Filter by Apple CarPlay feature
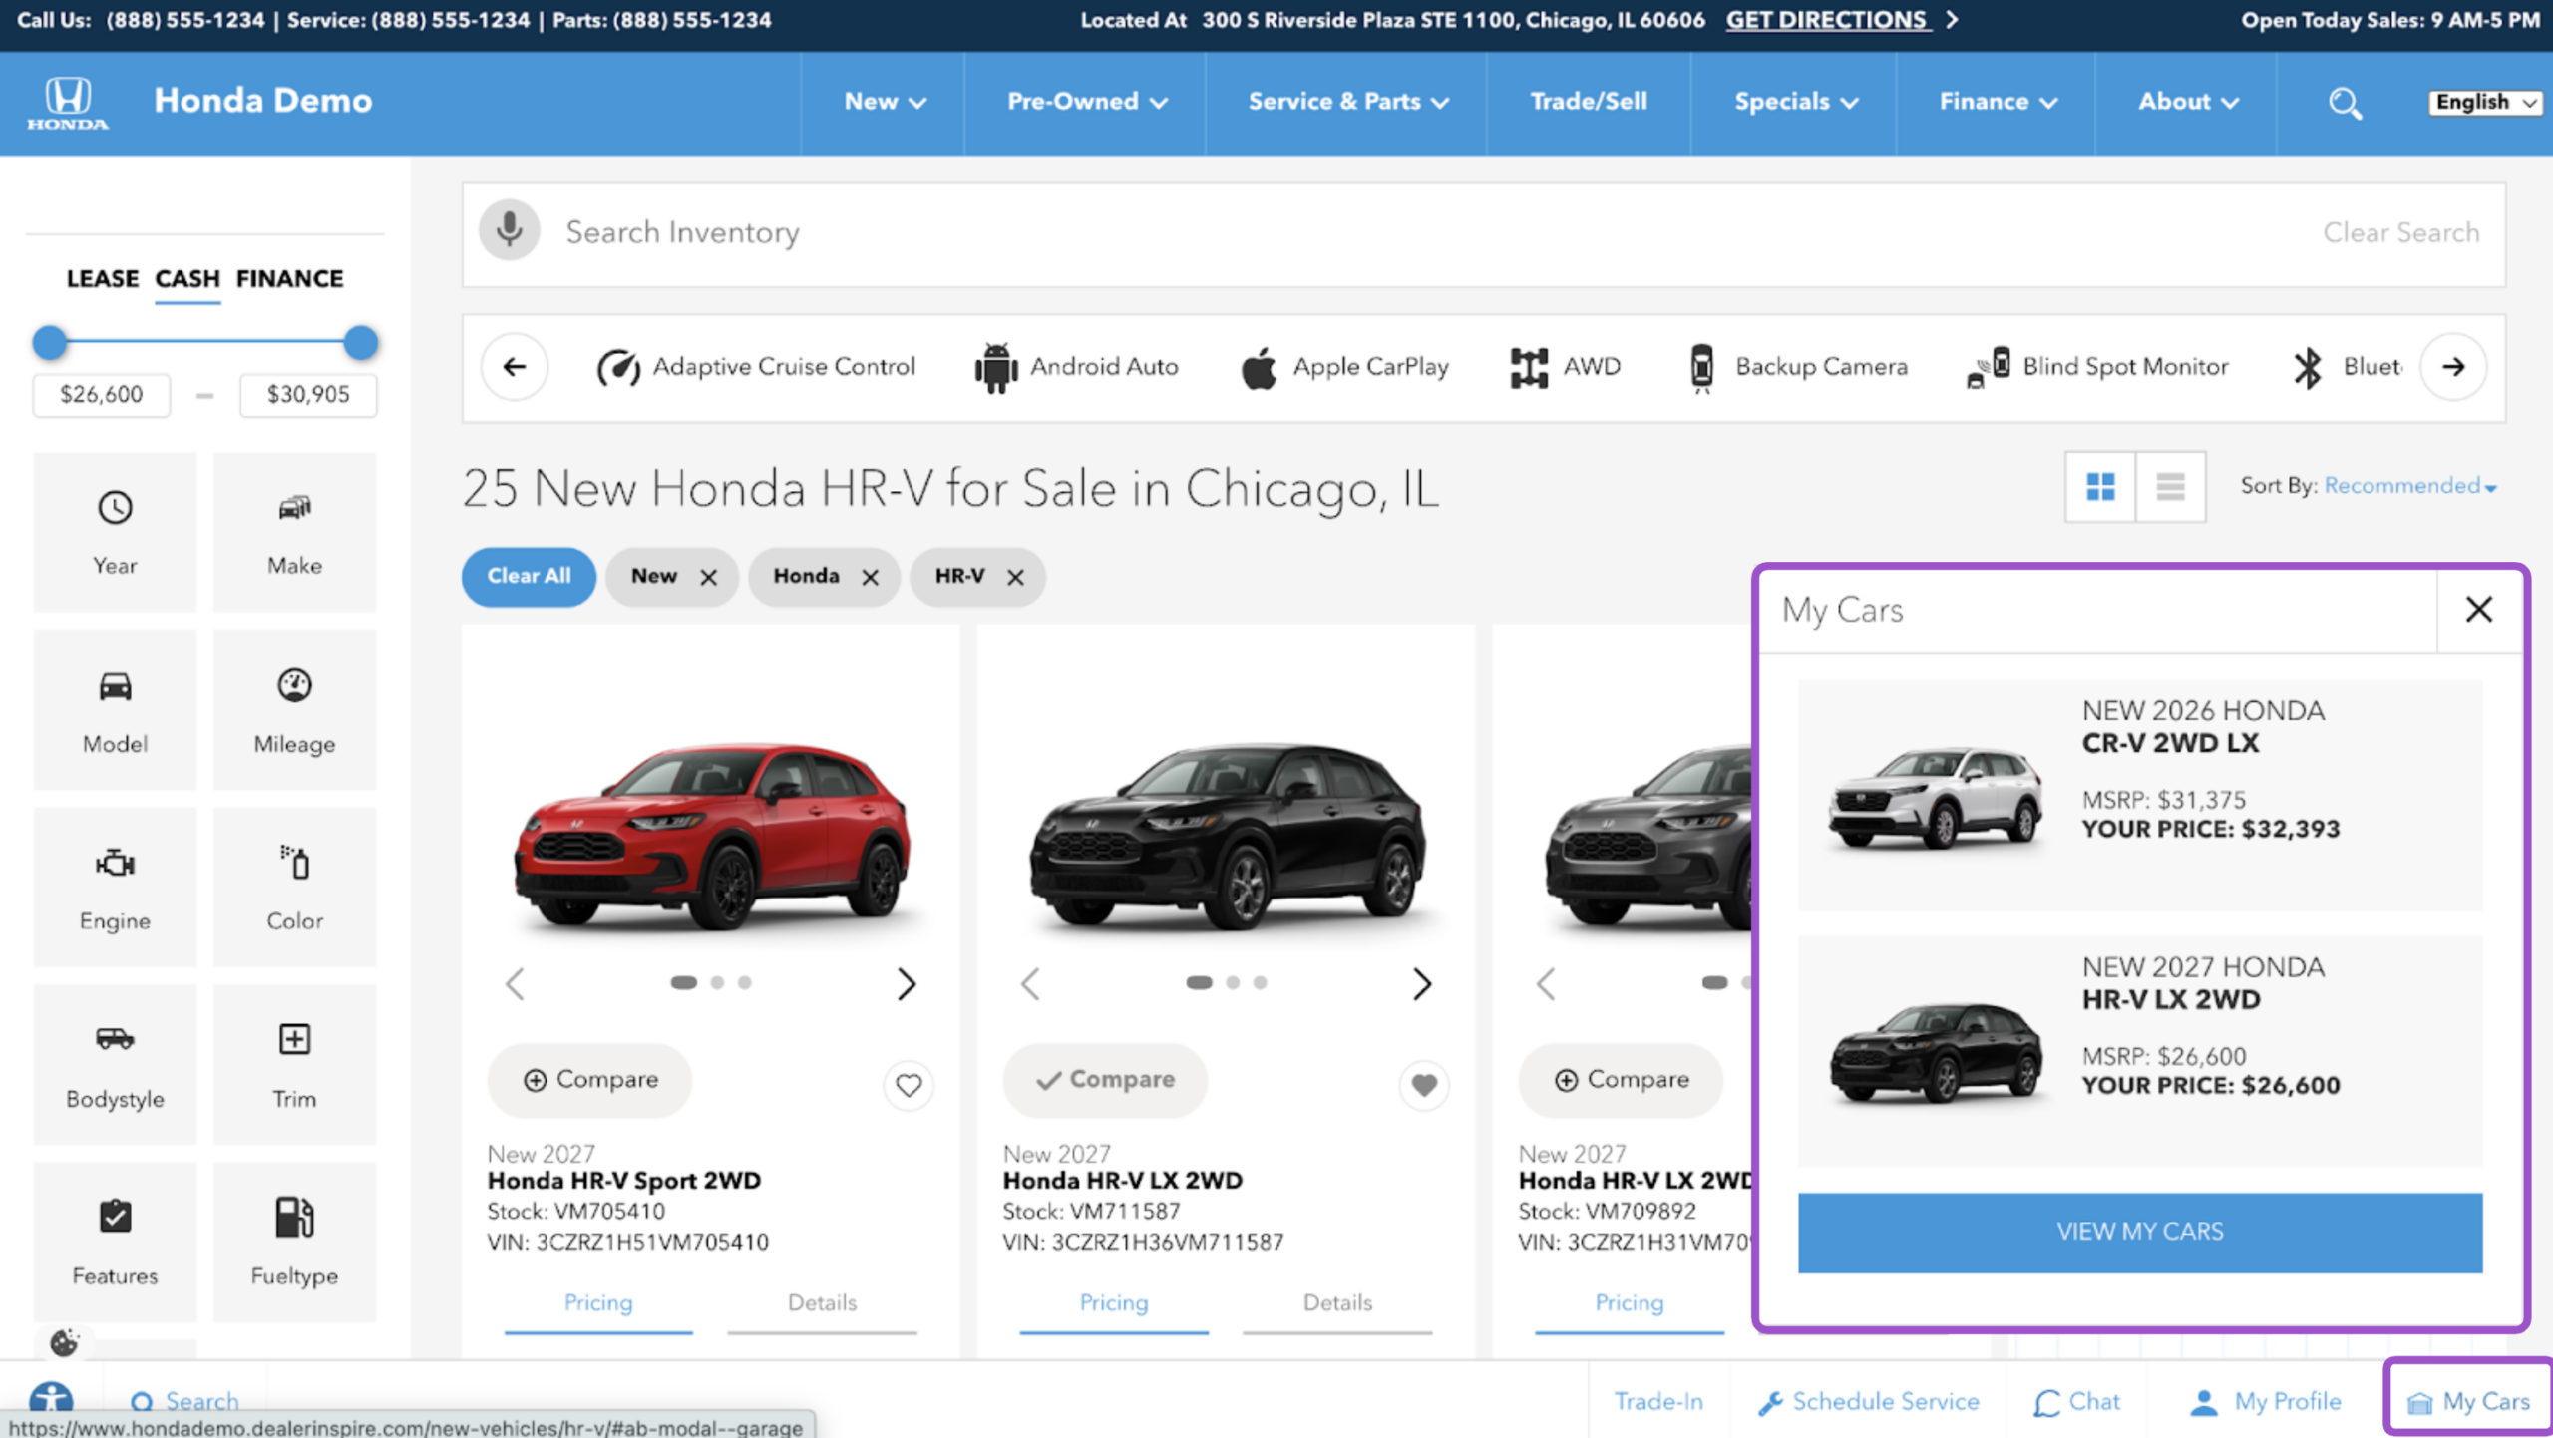The height and width of the screenshot is (1438, 2553). click(x=1344, y=367)
